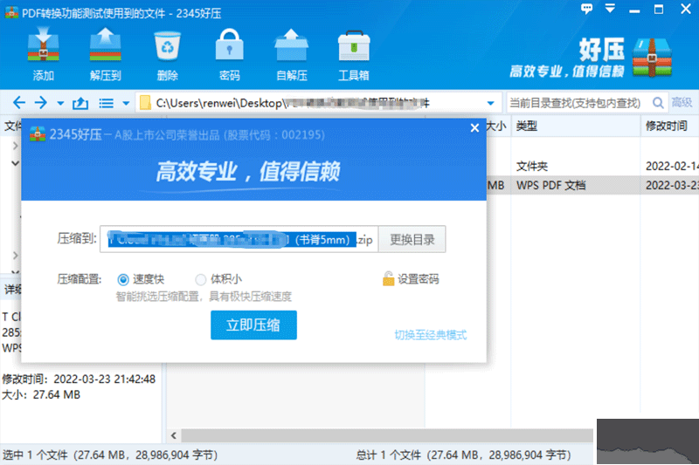Image resolution: width=699 pixels, height=465 pixels.
Task: Expand the address path dropdown
Action: (491, 103)
